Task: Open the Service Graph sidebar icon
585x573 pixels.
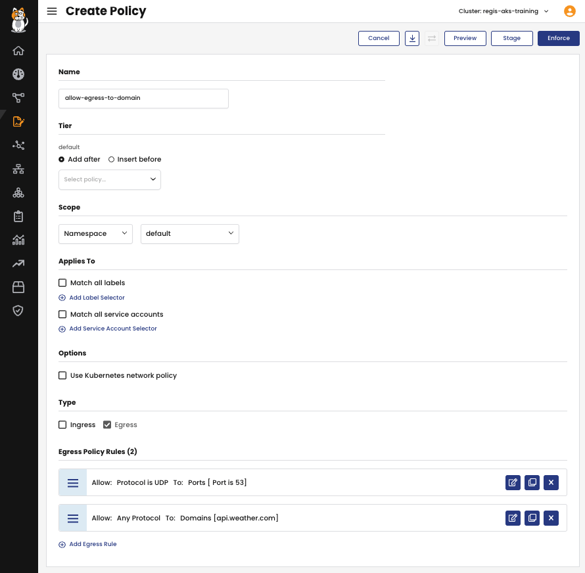Action: (x=18, y=98)
